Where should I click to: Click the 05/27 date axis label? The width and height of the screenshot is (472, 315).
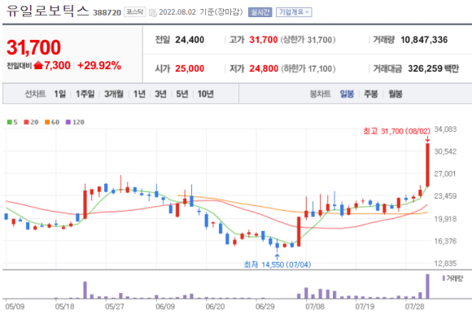coord(115,307)
